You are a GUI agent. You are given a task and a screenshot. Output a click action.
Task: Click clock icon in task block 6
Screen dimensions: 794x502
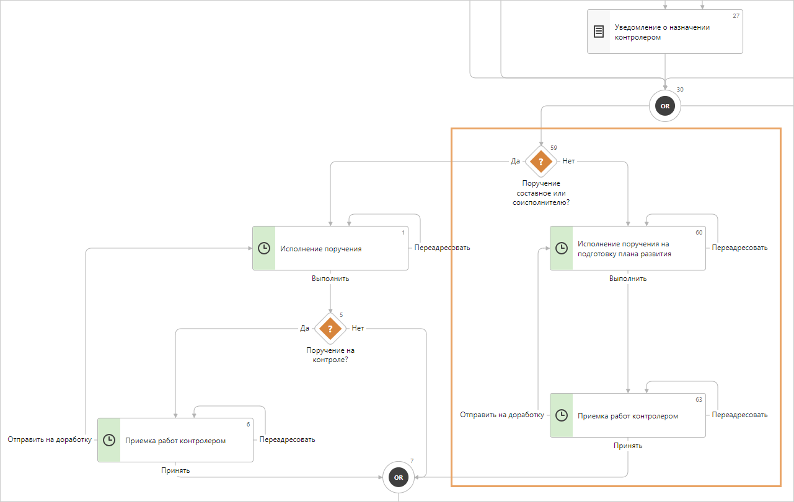pos(108,440)
